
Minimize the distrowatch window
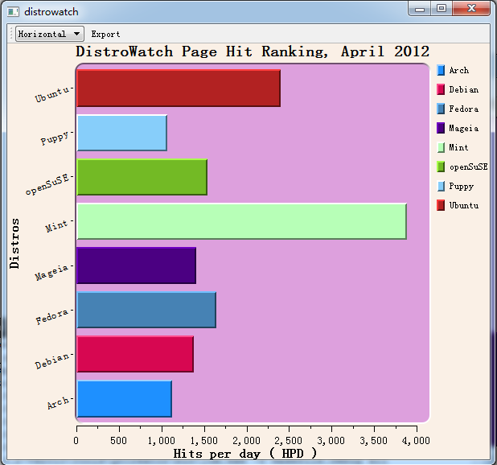pyautogui.click(x=419, y=9)
